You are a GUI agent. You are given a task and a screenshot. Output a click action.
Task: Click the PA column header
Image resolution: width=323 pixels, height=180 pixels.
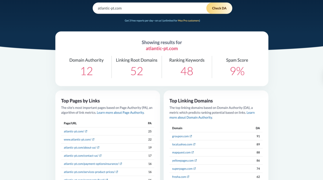pyautogui.click(x=150, y=123)
